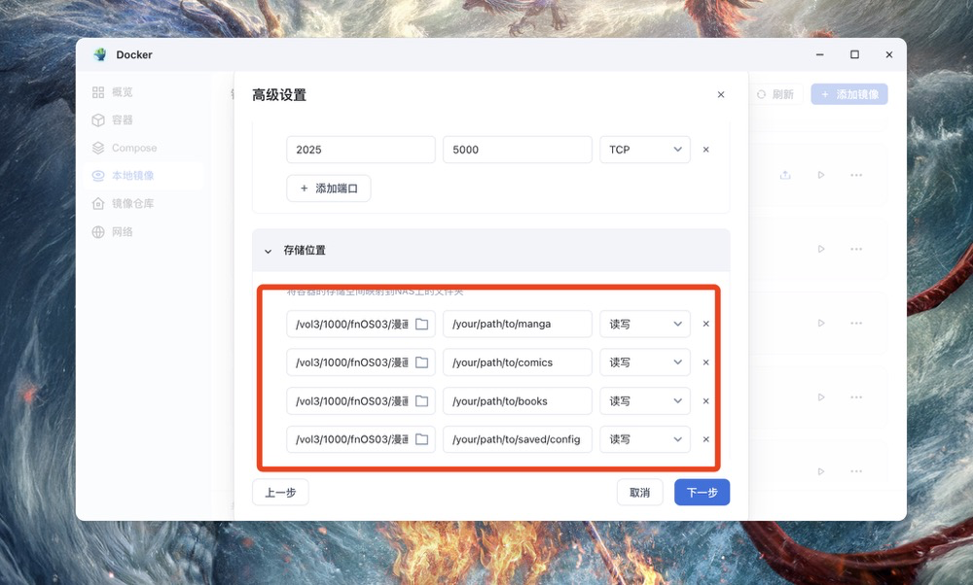
Task: Open 读写 dropdown for manga row
Action: (x=645, y=325)
